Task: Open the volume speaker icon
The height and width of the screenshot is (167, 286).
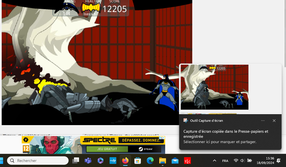Action: coord(243,161)
